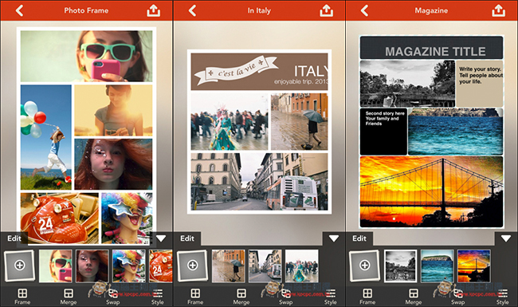Open Swap tool on Photo Frame screen
Viewport: 518px width, 307px height.
(112, 297)
